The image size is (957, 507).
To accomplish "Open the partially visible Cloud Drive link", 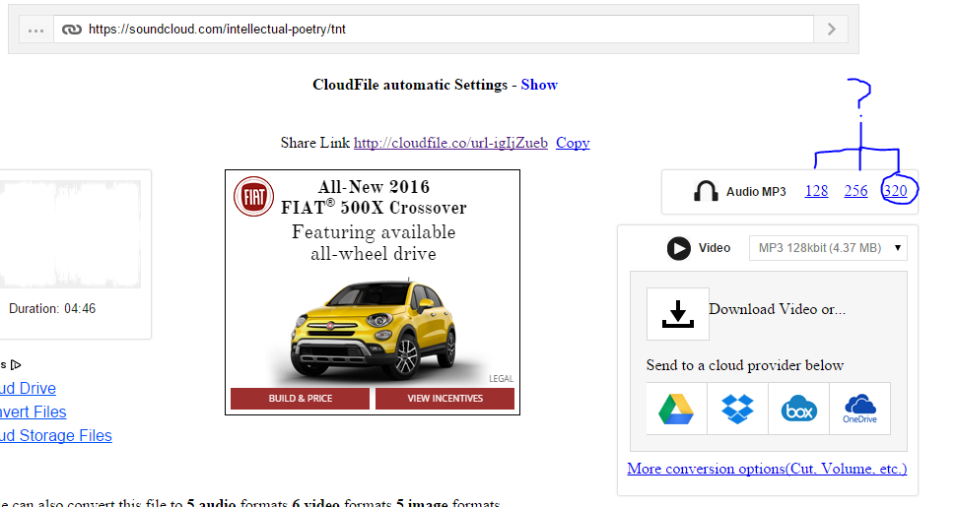I will click(x=28, y=388).
